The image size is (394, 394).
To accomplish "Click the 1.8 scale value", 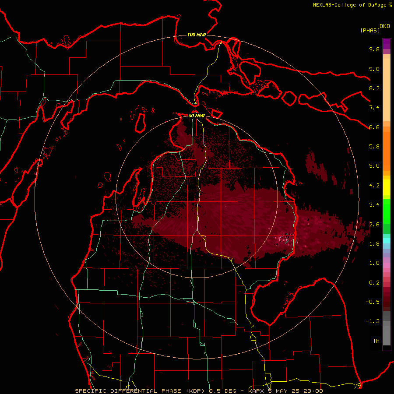I will click(x=374, y=244).
